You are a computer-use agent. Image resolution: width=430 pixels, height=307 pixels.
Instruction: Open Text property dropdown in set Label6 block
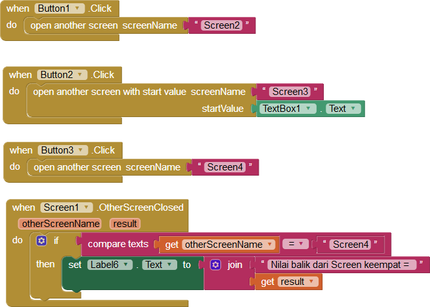click(x=171, y=265)
